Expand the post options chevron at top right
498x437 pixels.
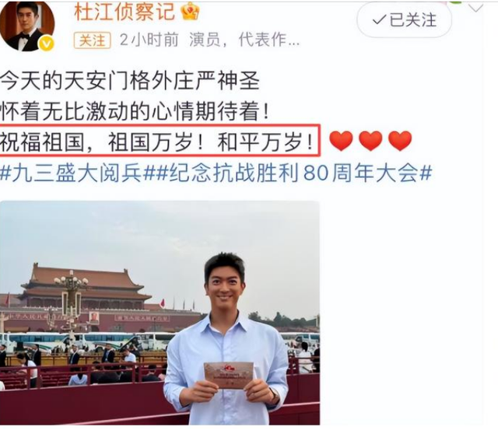475,8
